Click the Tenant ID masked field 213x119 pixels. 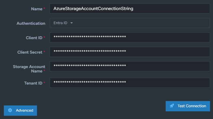tap(130, 83)
